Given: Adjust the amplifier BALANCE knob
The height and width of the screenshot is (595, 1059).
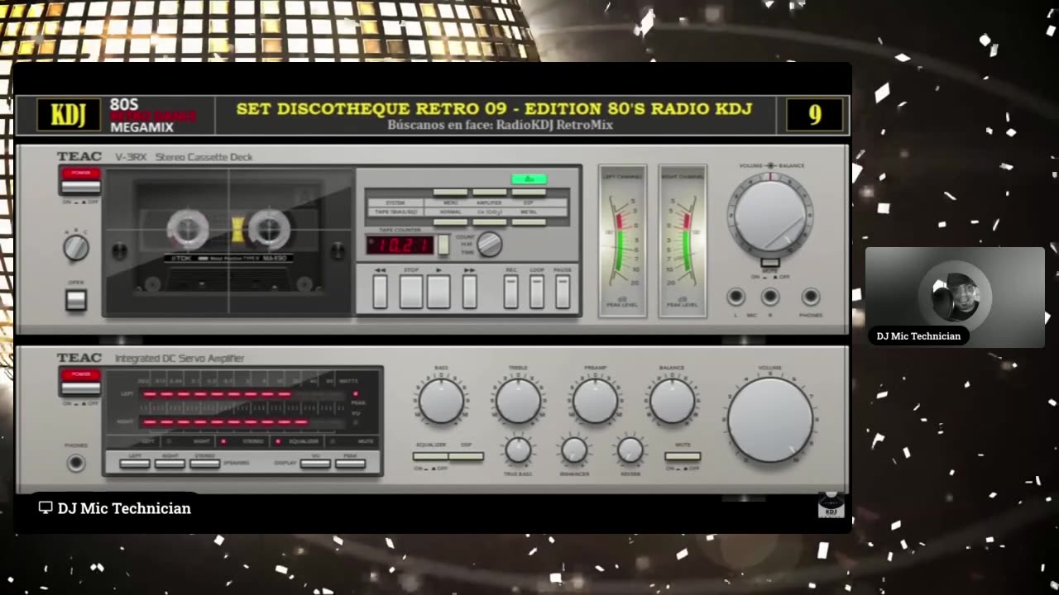Looking at the screenshot, I should coord(672,401).
